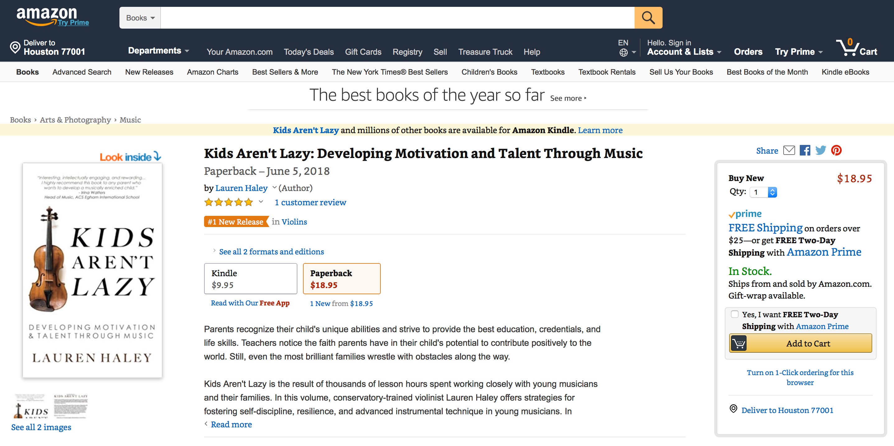Image resolution: width=894 pixels, height=446 pixels.
Task: Open the Look inside book cover image
Action: coord(92,270)
